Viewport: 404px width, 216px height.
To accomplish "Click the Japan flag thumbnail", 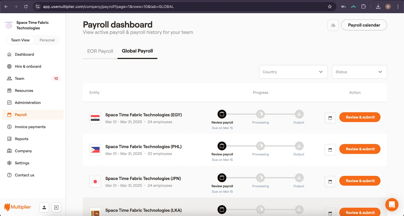I will (95, 181).
